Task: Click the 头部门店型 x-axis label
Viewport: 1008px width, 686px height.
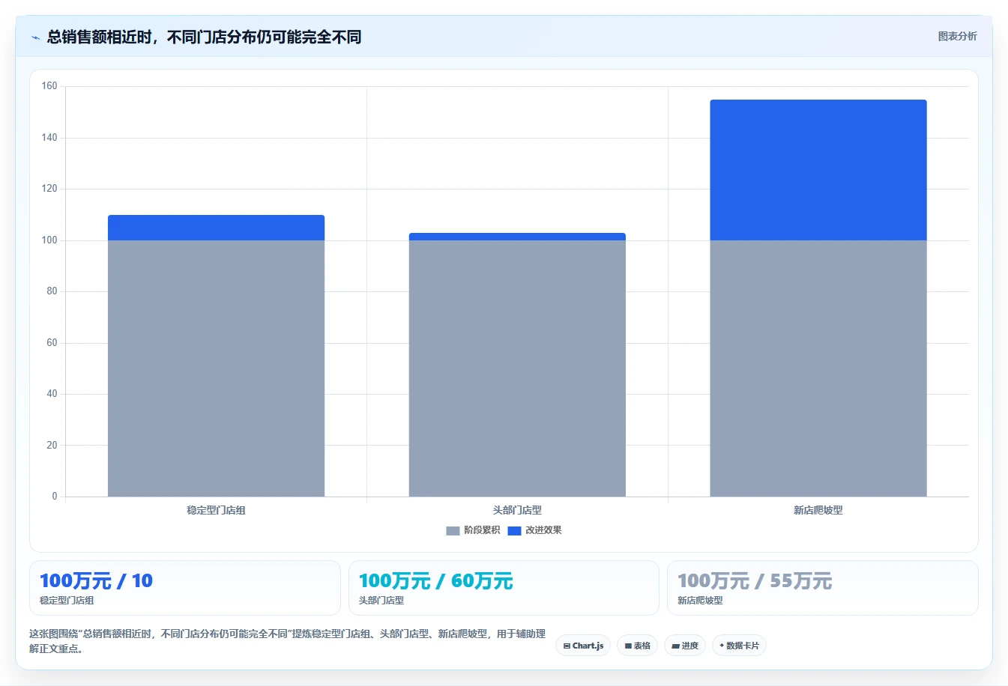Action: coord(517,510)
